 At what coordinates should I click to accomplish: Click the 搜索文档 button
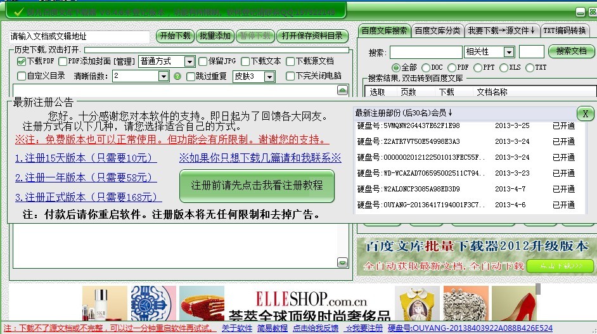coord(571,51)
